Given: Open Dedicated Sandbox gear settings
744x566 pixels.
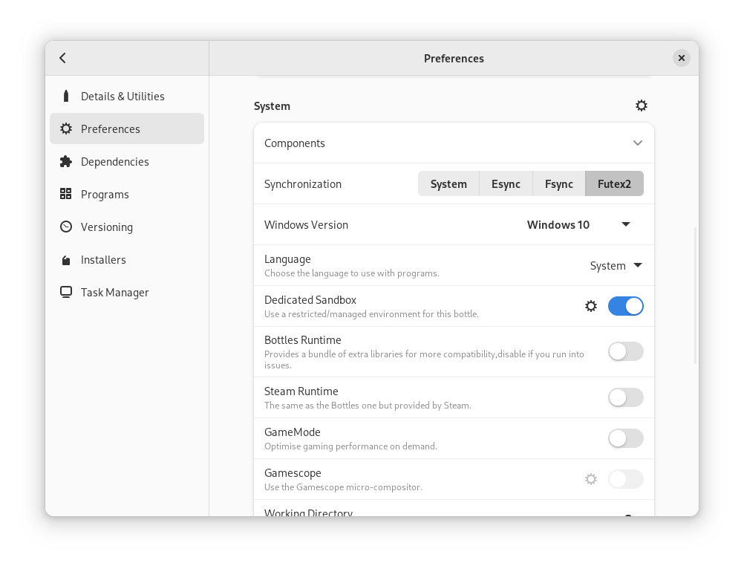Looking at the screenshot, I should 591,306.
